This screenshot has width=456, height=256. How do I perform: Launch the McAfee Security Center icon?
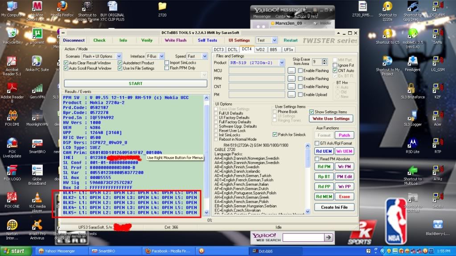(37, 11)
